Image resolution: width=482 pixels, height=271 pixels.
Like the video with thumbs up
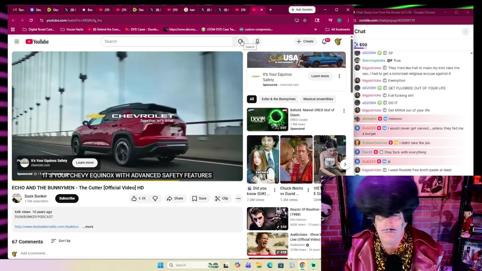pos(138,198)
